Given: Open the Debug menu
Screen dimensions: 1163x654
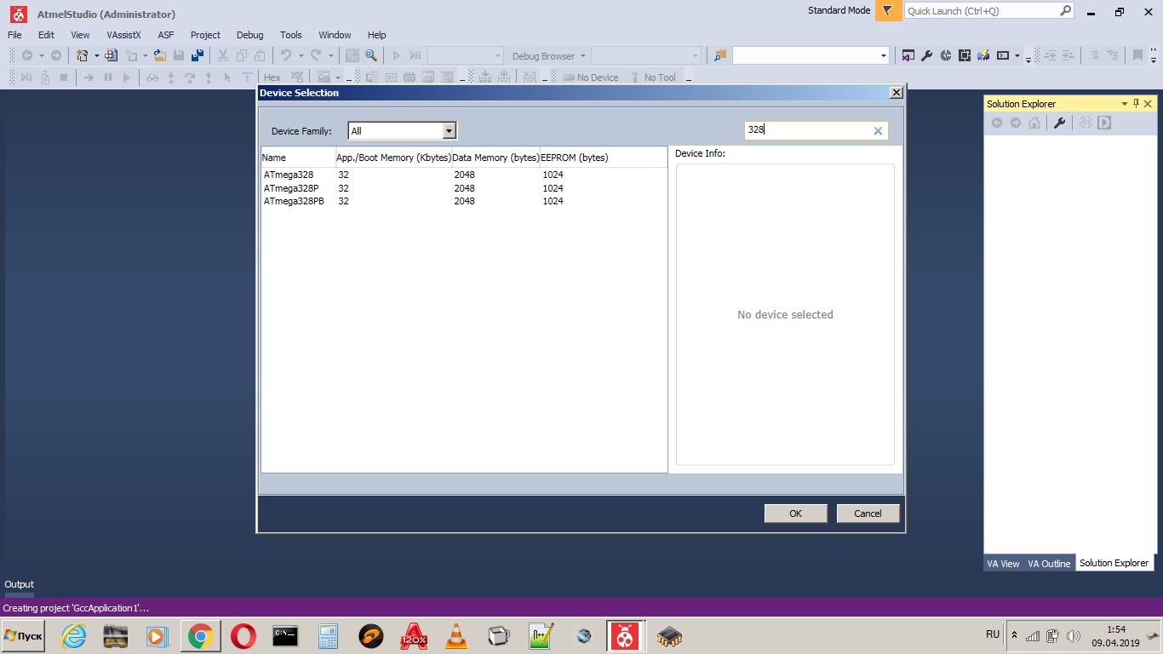Looking at the screenshot, I should pos(249,35).
